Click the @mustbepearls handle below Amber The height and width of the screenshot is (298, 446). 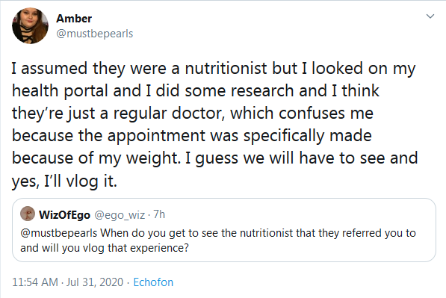[x=95, y=34]
